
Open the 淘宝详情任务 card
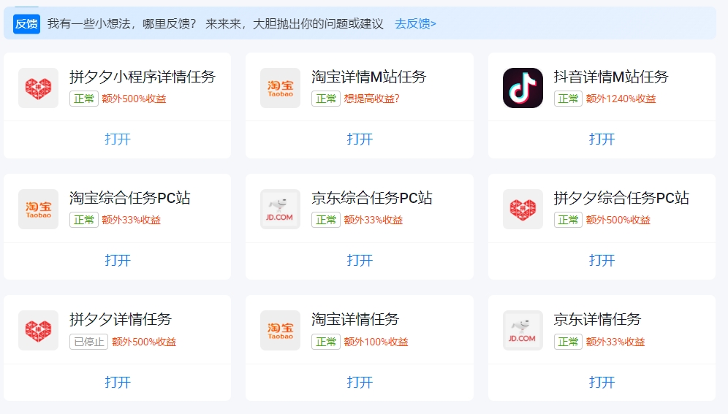360,382
